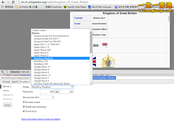Open the Model dropdown showing BlackBerry PlayBook
This screenshot has width=174, height=121.
coord(52,87)
